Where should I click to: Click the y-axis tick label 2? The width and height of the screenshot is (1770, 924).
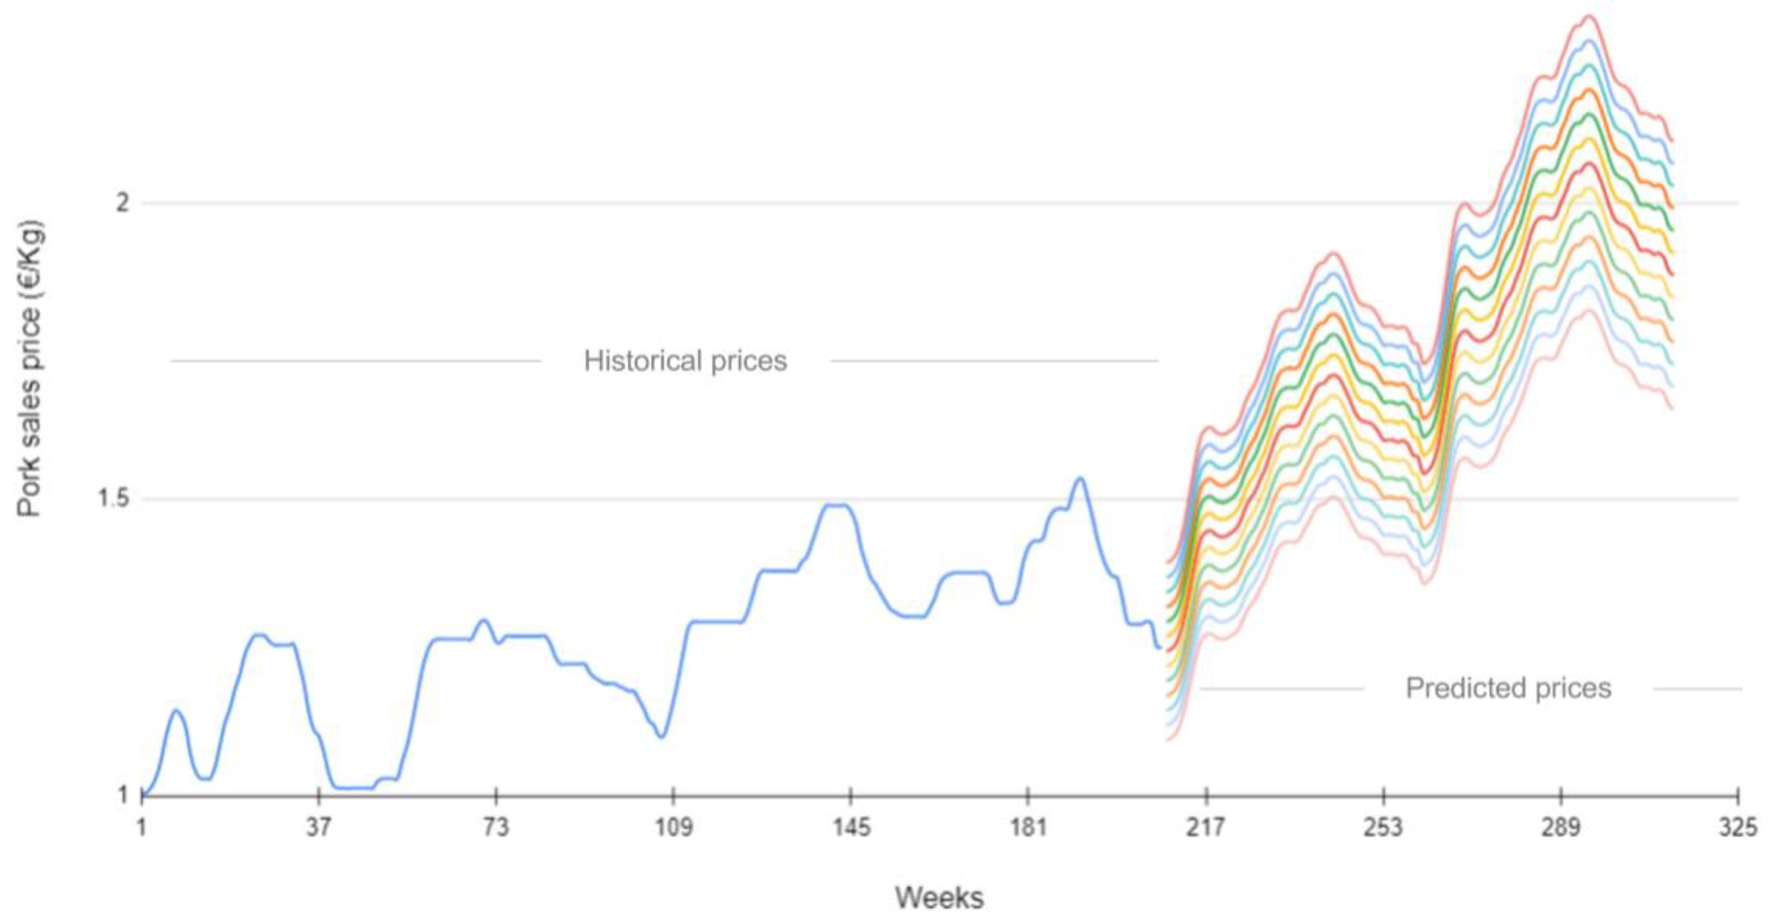pos(122,203)
